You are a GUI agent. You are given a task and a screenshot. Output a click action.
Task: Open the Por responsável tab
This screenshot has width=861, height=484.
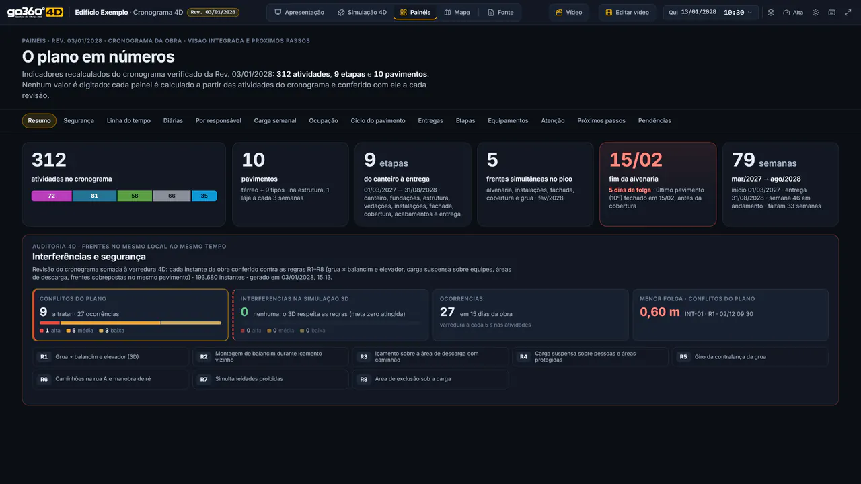pos(219,121)
